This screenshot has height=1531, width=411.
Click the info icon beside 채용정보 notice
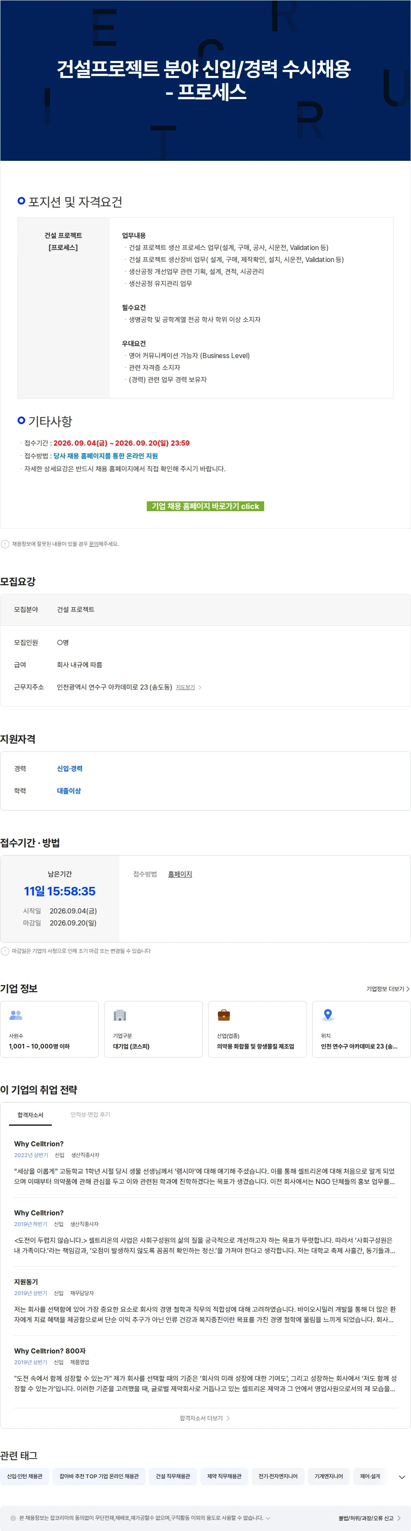coord(5,544)
